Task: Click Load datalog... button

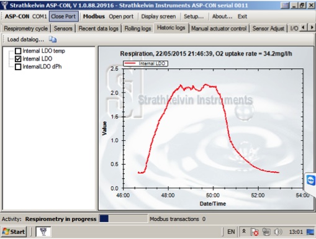Action: pyautogui.click(x=25, y=39)
